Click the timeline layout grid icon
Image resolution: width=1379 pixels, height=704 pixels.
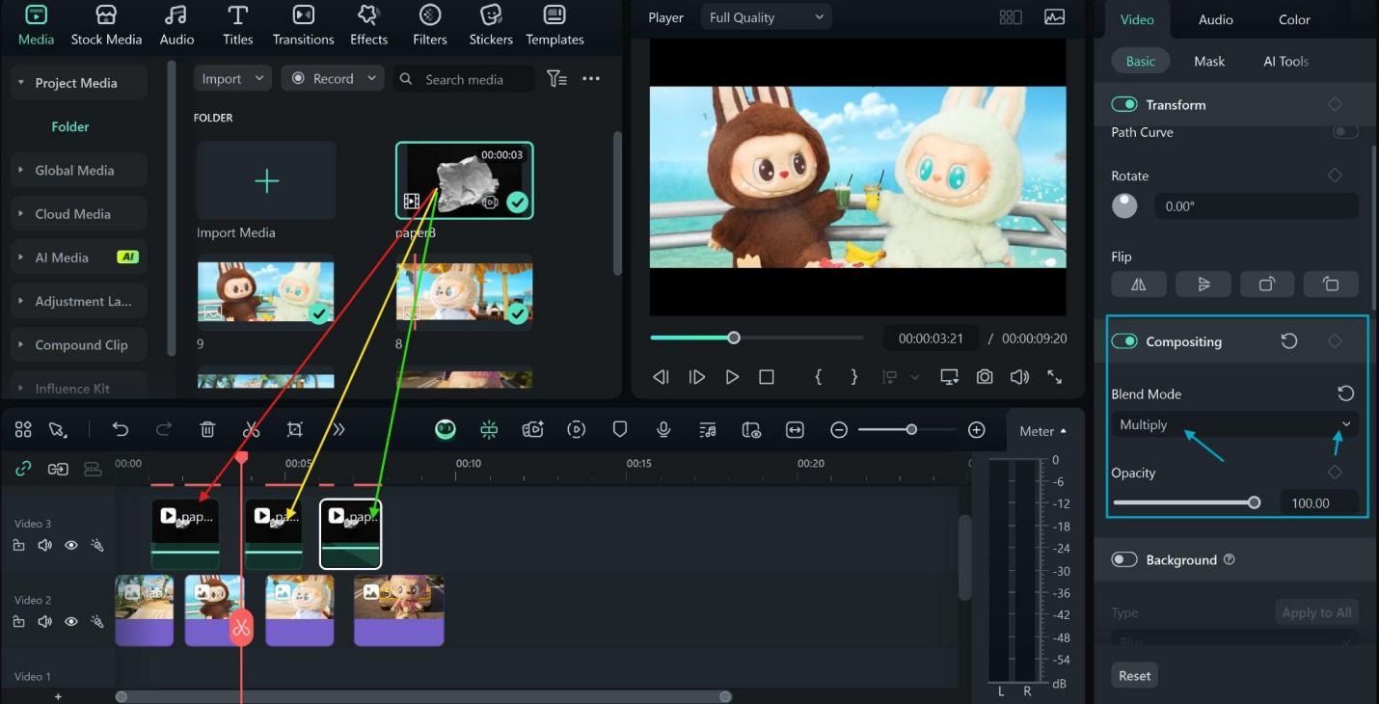pyautogui.click(x=23, y=430)
